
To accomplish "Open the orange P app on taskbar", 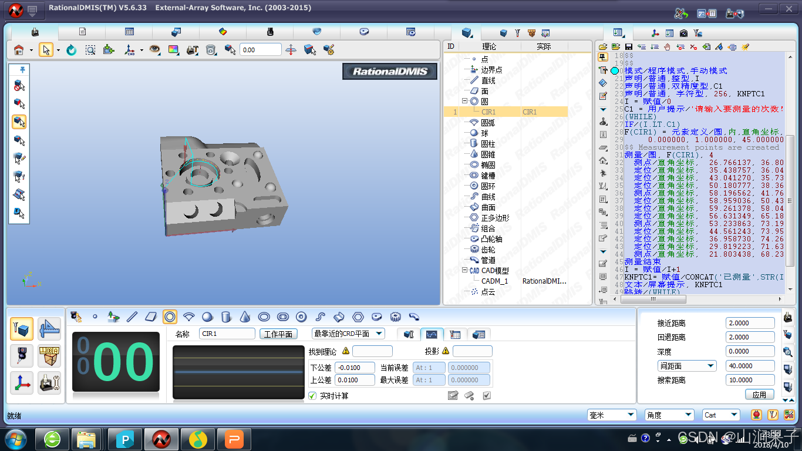I will click(x=234, y=439).
